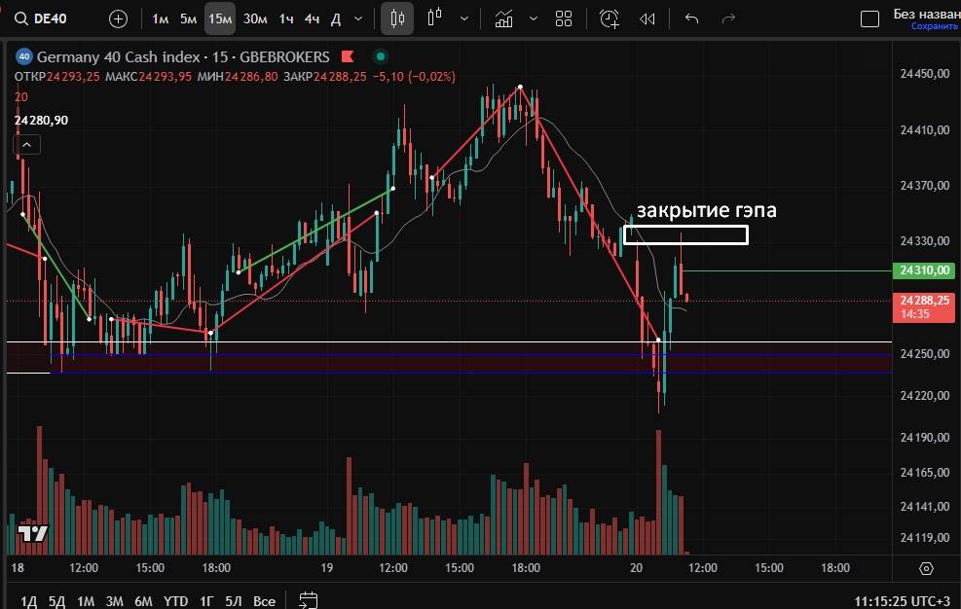Click the Сохранить save link
Viewport: 961px width, 609px height.
935,26
